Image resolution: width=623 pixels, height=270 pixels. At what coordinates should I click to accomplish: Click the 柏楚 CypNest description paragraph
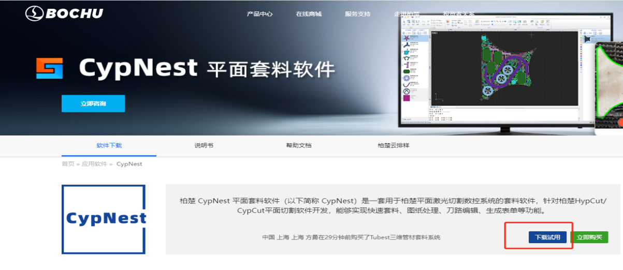393,205
